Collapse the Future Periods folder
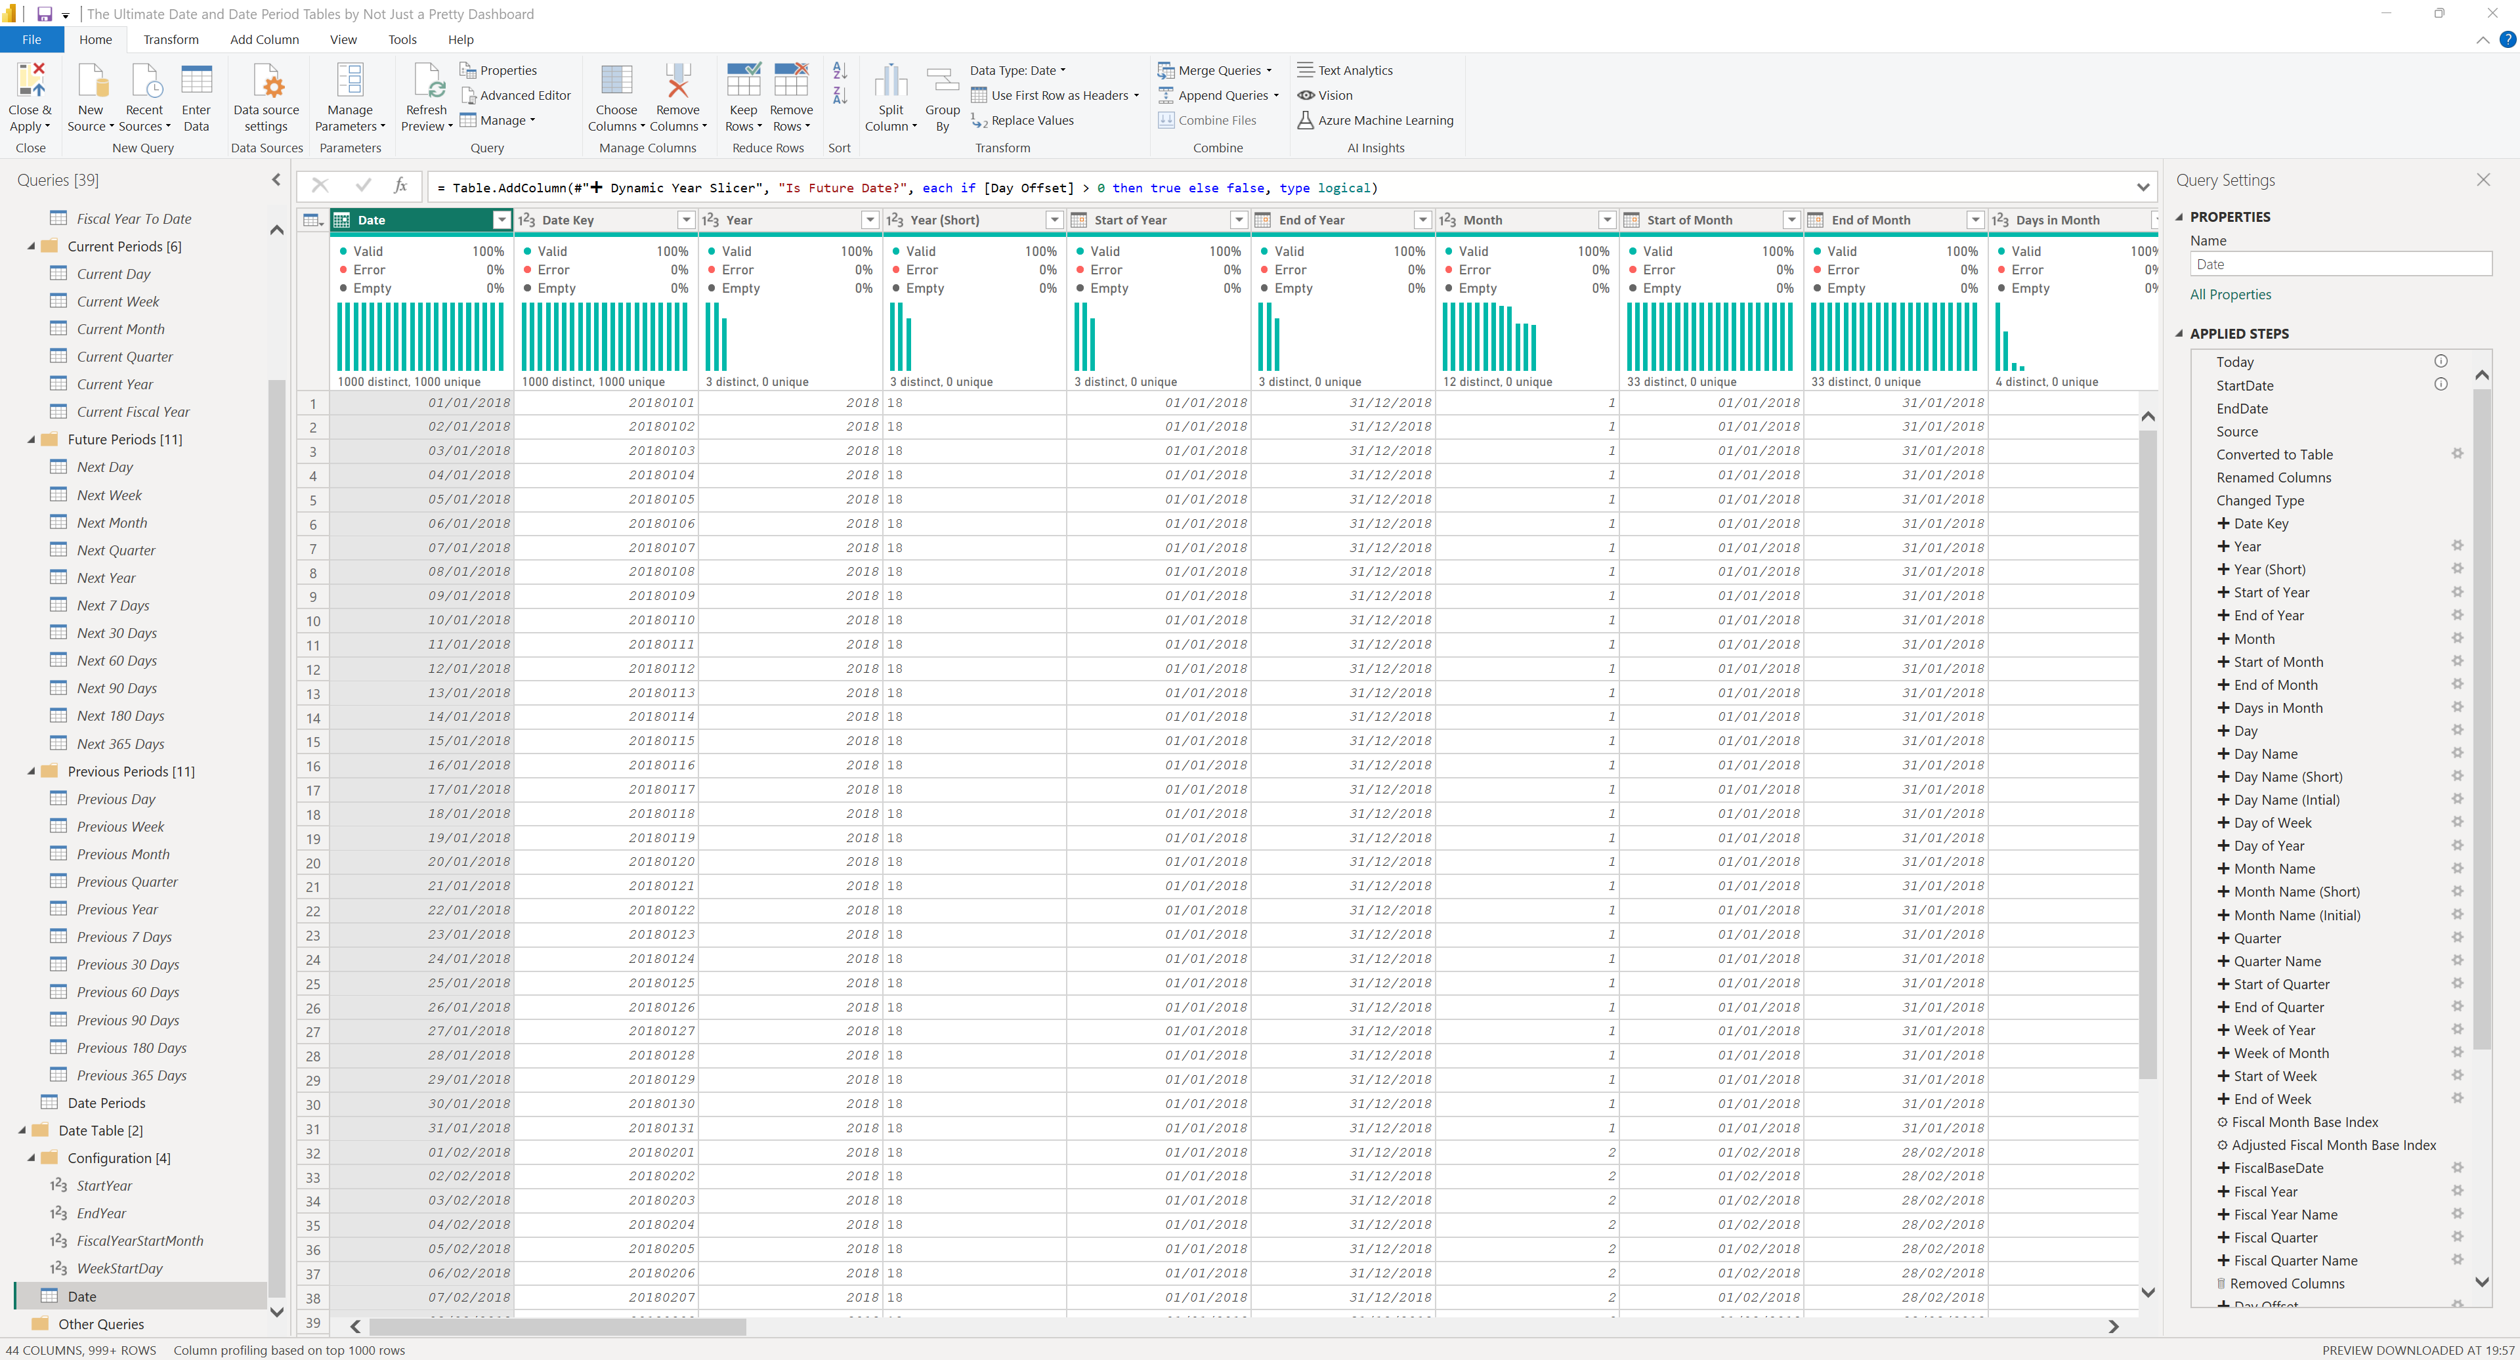 tap(32, 440)
